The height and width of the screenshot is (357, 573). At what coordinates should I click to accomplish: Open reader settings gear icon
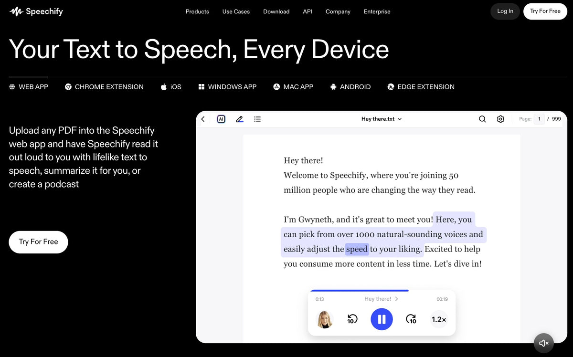tap(500, 119)
